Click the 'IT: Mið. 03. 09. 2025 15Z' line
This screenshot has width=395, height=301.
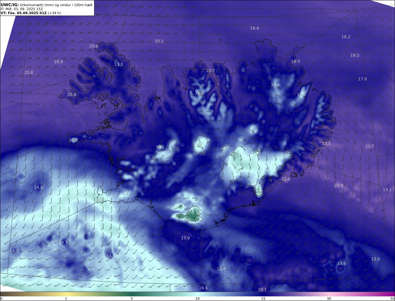point(22,9)
